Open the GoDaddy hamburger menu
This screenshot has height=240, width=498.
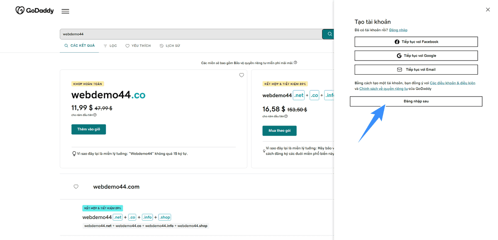65,11
